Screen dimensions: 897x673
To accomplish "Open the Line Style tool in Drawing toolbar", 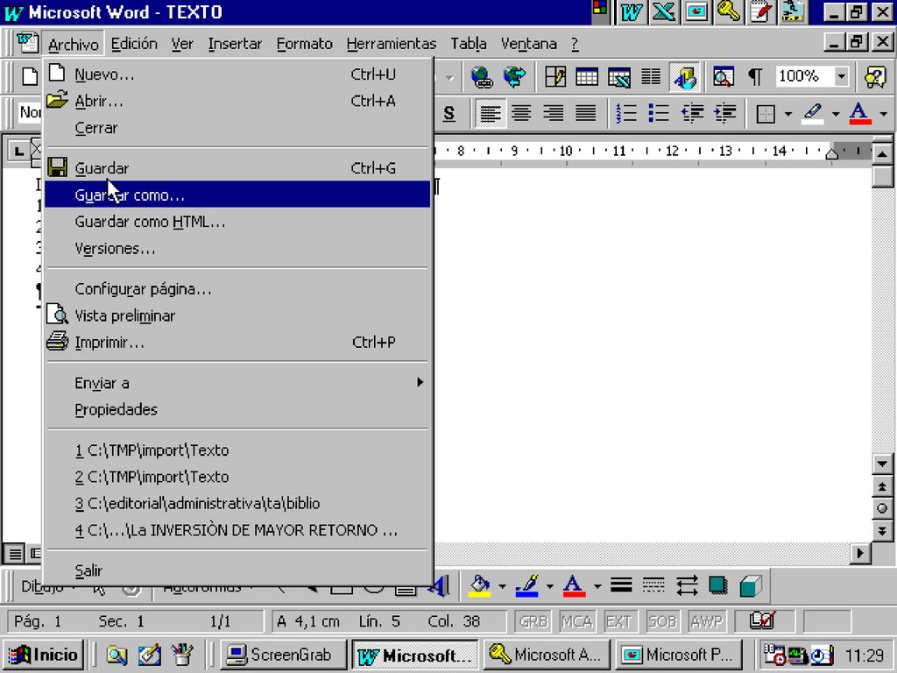I will (x=621, y=585).
